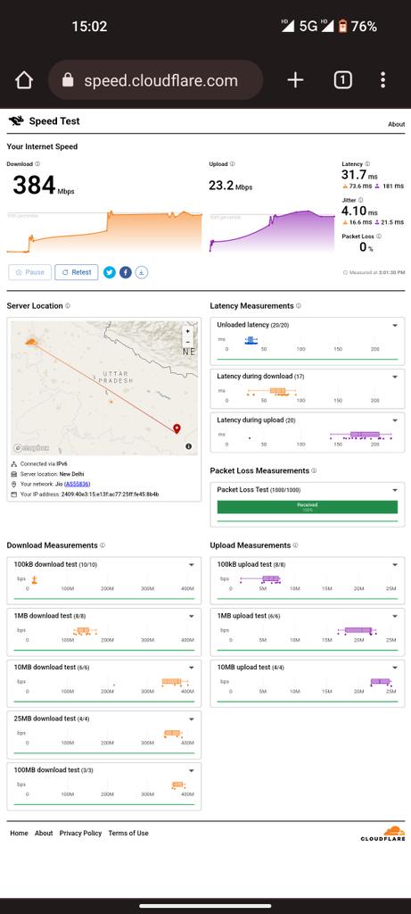The image size is (411, 914).
Task: Click info icon beside Packet Loss label
Action: point(378,236)
